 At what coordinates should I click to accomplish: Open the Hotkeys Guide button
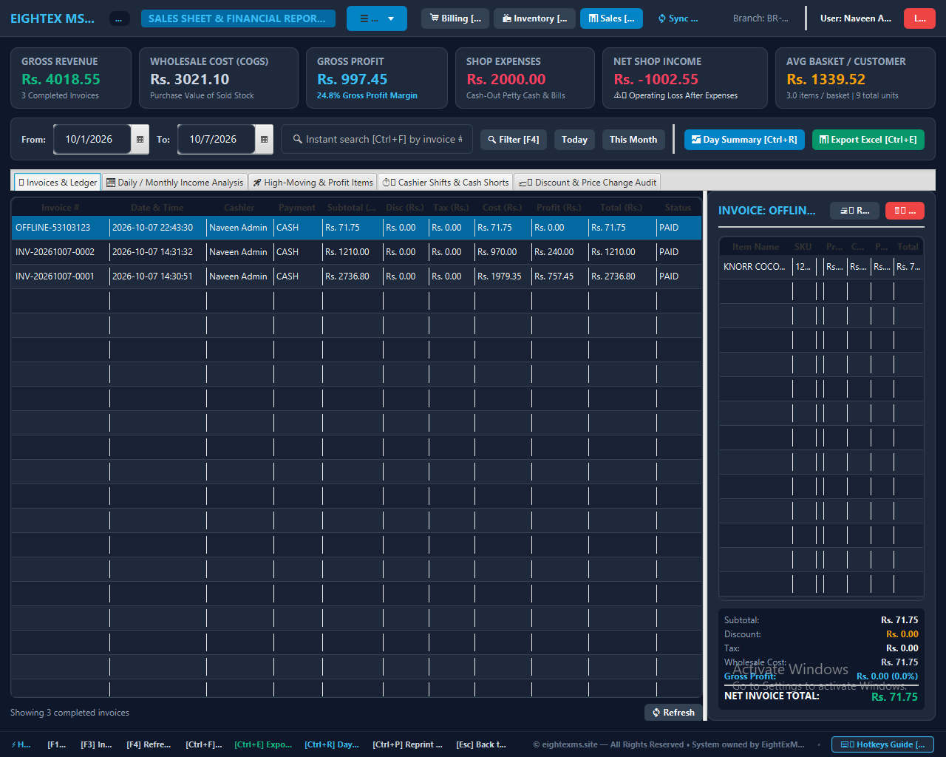click(882, 744)
